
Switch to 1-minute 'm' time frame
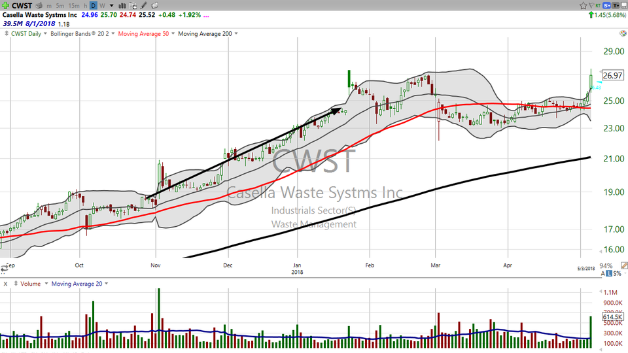(49, 6)
